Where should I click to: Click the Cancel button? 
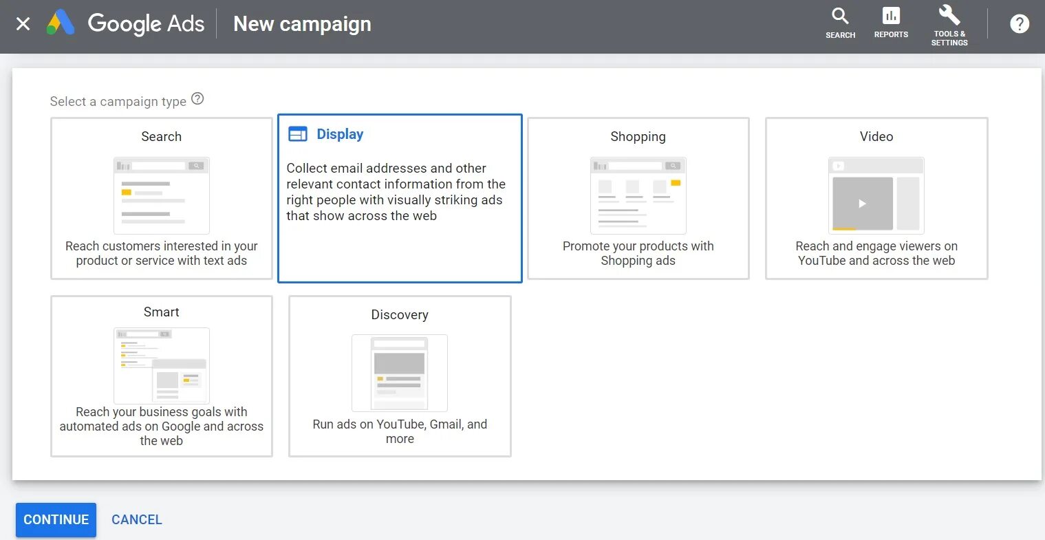[137, 520]
